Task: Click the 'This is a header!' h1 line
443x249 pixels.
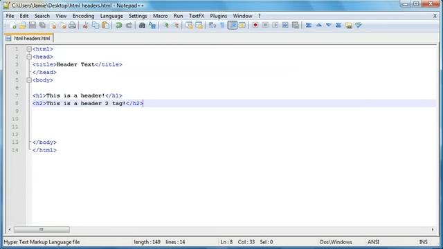Action: (x=78, y=95)
